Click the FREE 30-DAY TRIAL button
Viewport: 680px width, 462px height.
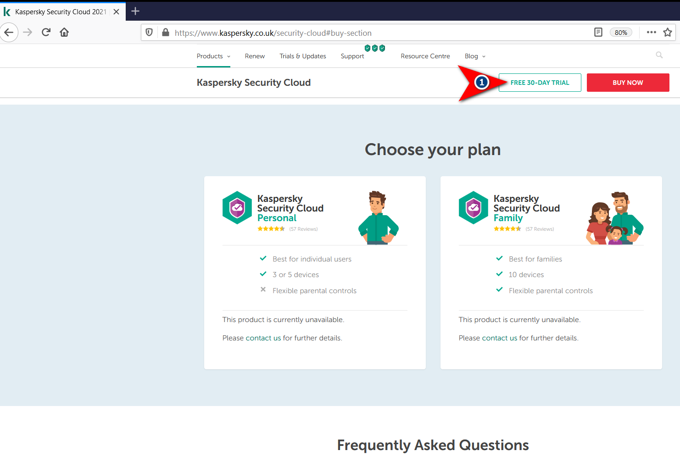[x=540, y=83]
